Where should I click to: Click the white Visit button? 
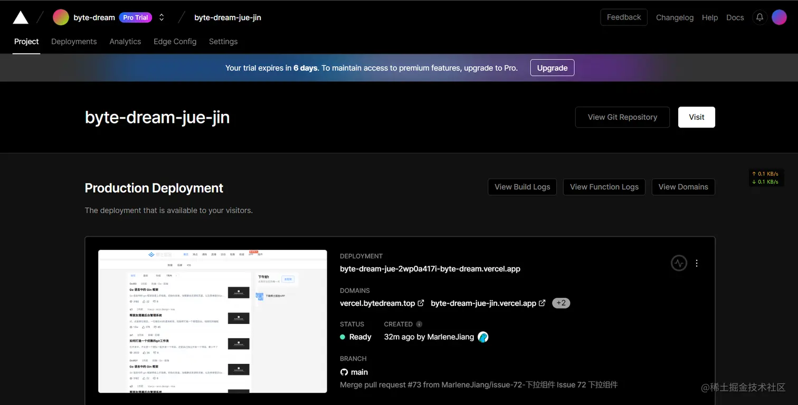(x=696, y=117)
